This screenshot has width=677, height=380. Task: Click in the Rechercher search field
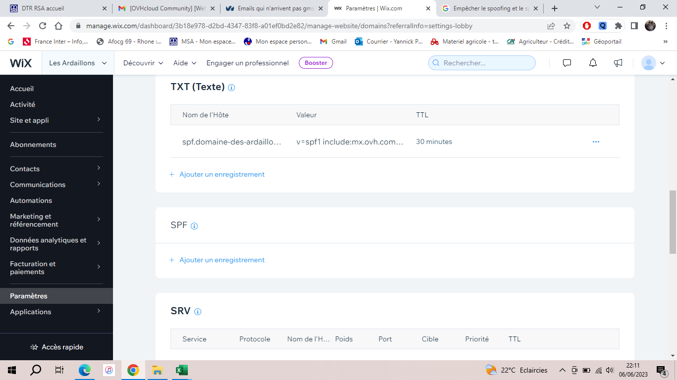(x=486, y=63)
